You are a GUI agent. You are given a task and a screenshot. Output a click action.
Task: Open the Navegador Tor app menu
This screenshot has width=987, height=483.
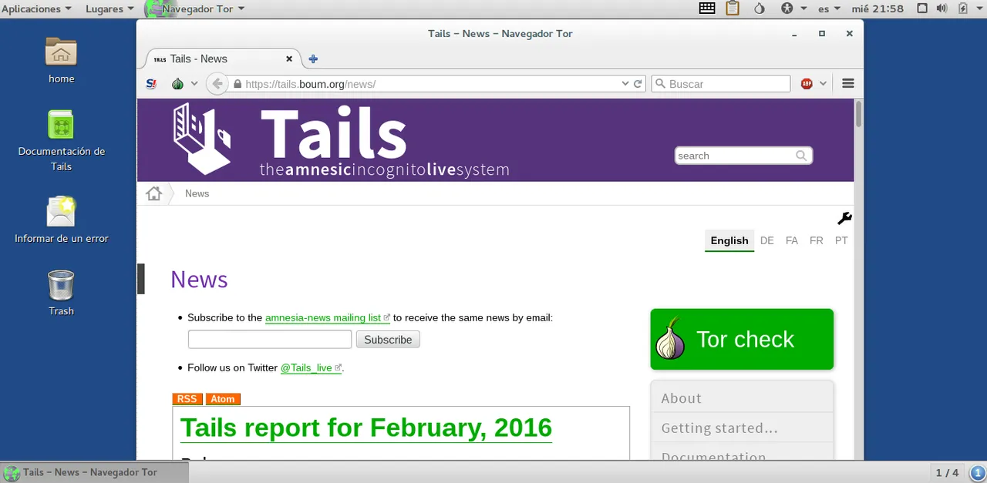(196, 8)
